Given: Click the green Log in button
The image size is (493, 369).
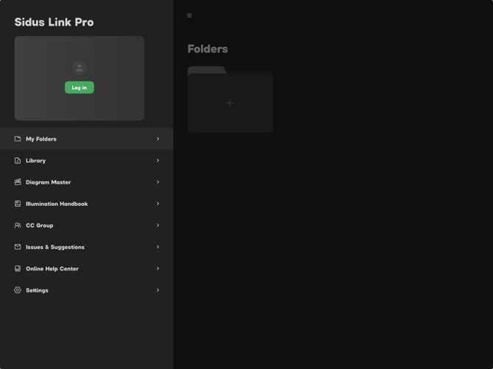Looking at the screenshot, I should tap(79, 87).
